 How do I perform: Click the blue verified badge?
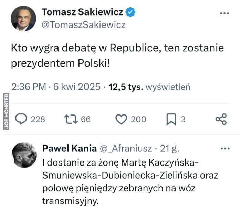[x=130, y=12]
